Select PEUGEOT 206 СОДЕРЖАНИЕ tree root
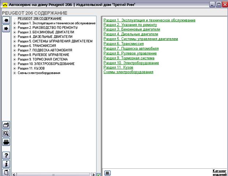Viewport: 228px width, 176px height. (40, 19)
